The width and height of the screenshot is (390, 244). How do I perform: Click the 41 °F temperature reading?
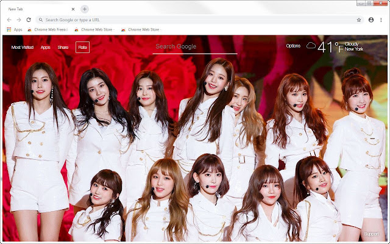[330, 47]
